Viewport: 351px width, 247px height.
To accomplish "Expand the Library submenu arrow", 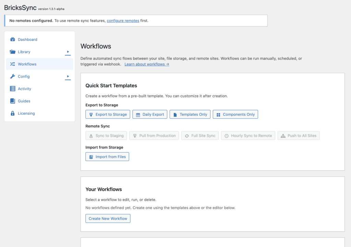I will pyautogui.click(x=68, y=52).
